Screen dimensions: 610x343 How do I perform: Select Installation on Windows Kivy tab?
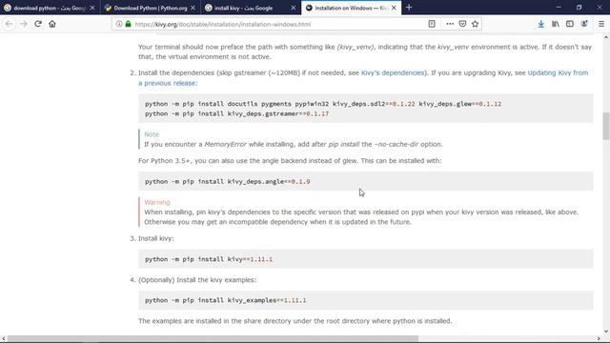tap(352, 8)
